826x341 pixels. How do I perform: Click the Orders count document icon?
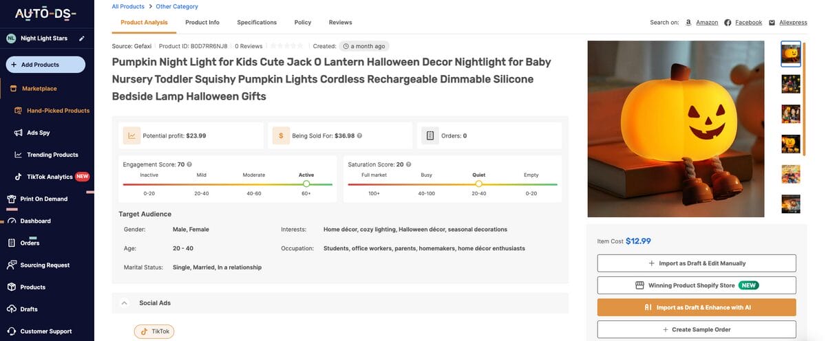[x=430, y=135]
